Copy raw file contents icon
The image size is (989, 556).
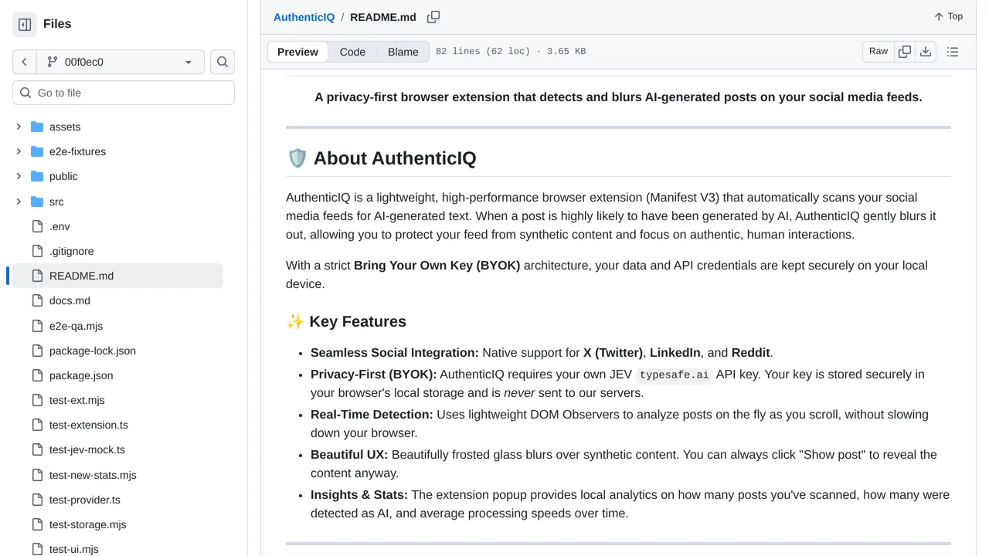click(905, 52)
